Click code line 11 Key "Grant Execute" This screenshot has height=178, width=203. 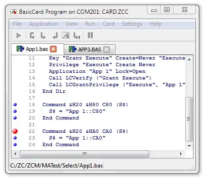pyautogui.click(x=117, y=58)
